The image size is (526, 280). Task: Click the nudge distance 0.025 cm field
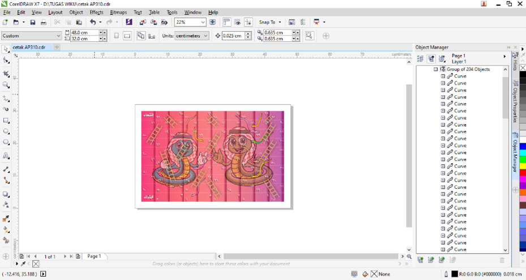coord(233,36)
